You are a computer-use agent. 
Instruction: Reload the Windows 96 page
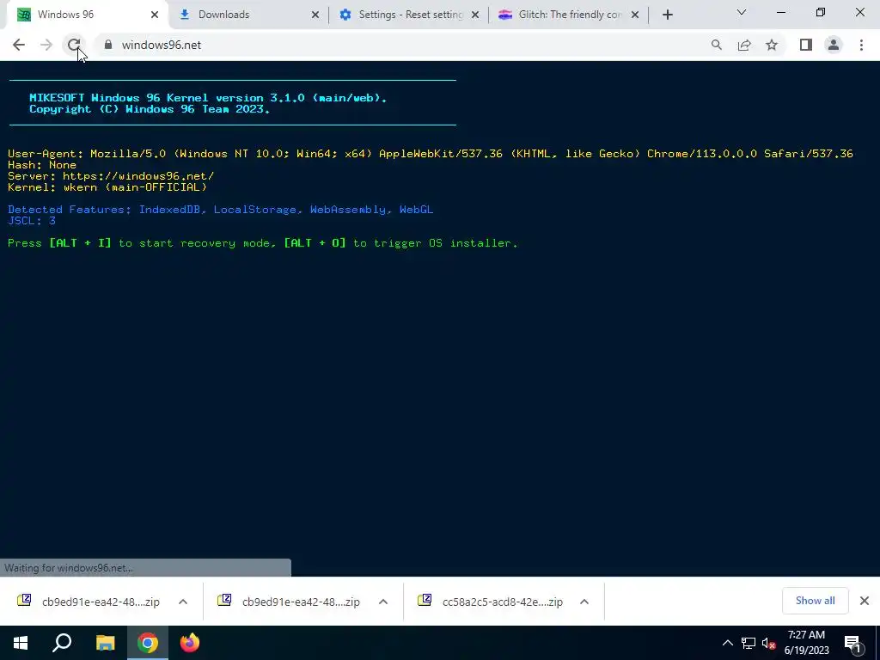pos(74,45)
